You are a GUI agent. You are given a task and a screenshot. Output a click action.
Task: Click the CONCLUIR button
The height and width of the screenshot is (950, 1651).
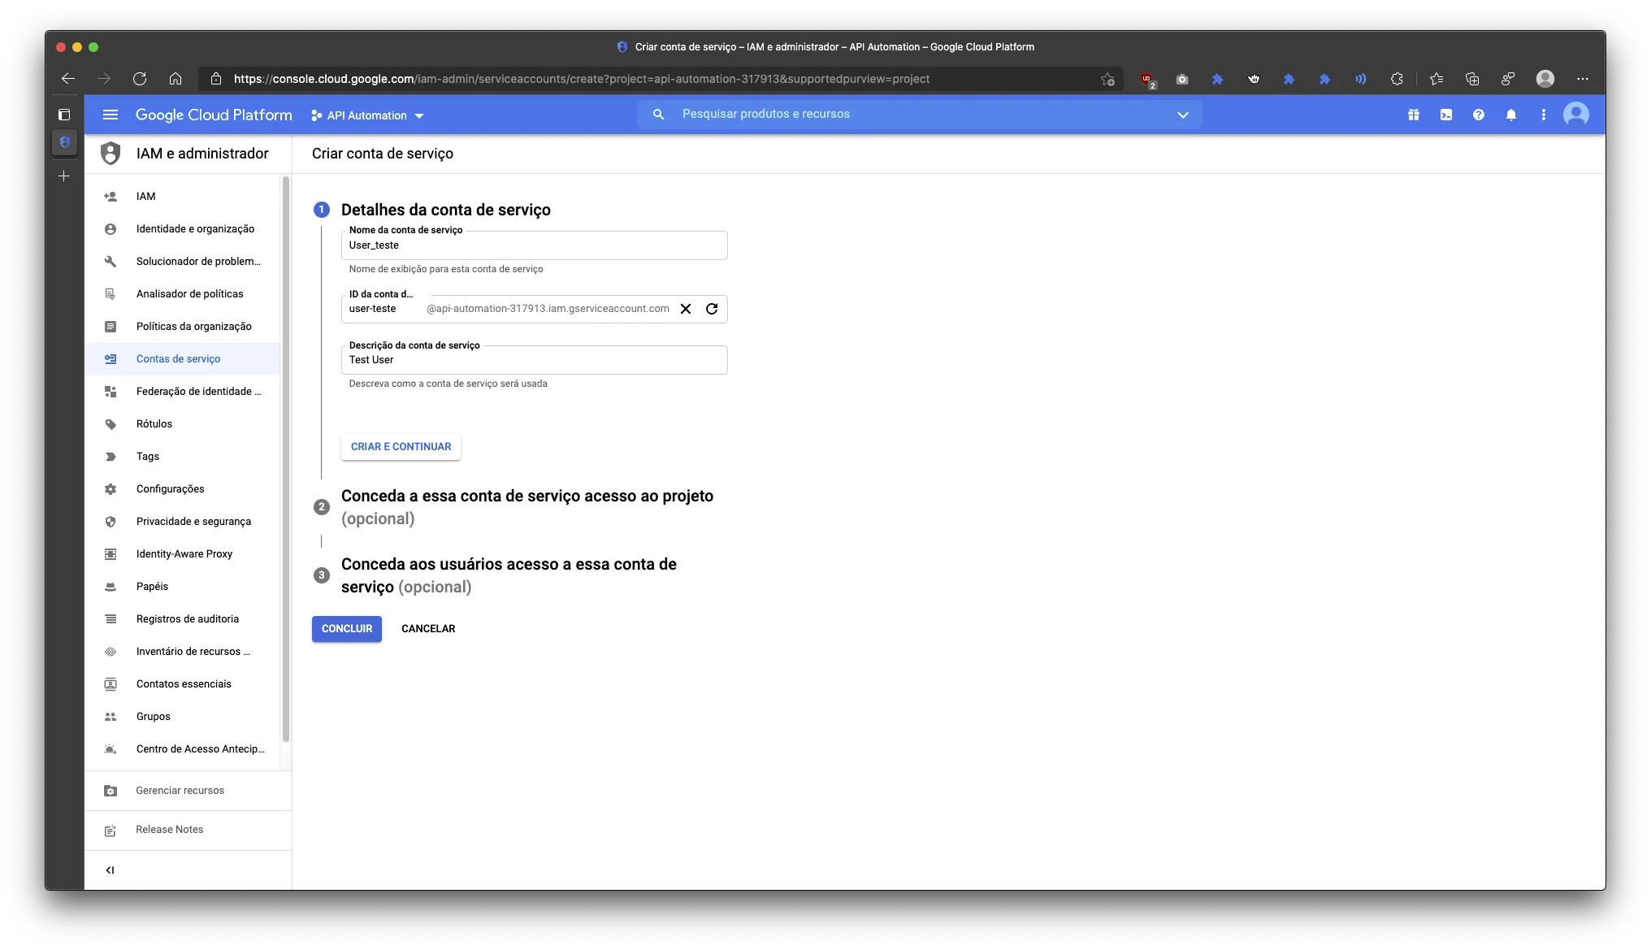tap(347, 629)
